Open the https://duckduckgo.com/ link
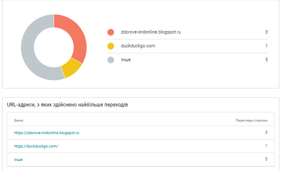This screenshot has width=281, height=171. tap(36, 146)
